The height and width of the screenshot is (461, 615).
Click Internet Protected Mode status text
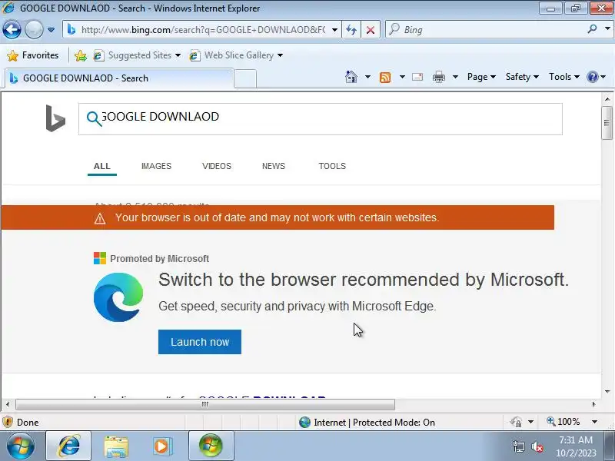tap(374, 422)
